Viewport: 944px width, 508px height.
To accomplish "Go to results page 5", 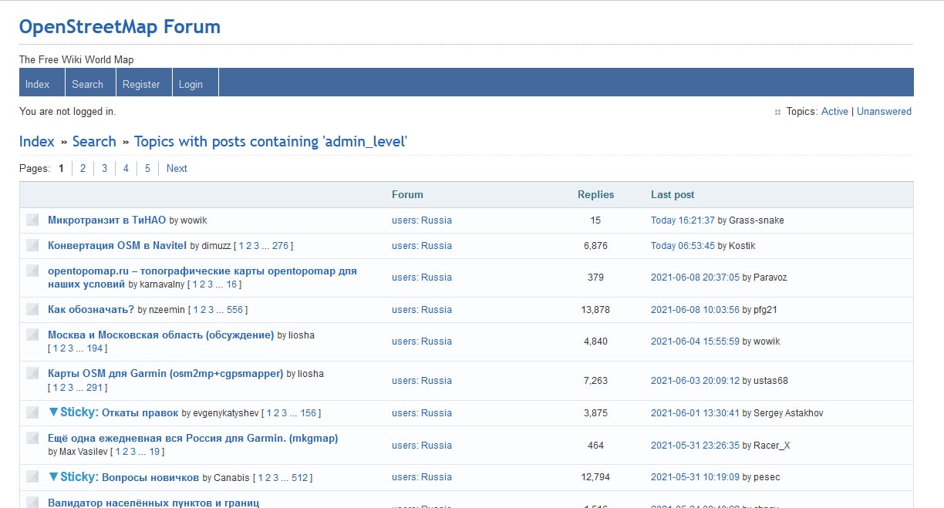I will [x=147, y=168].
